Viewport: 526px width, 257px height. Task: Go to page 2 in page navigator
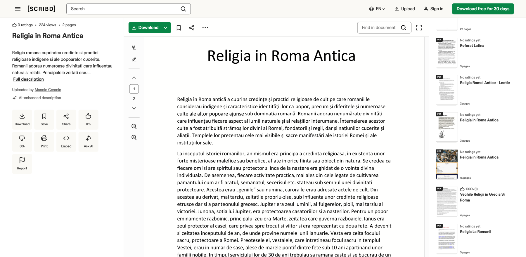[134, 99]
